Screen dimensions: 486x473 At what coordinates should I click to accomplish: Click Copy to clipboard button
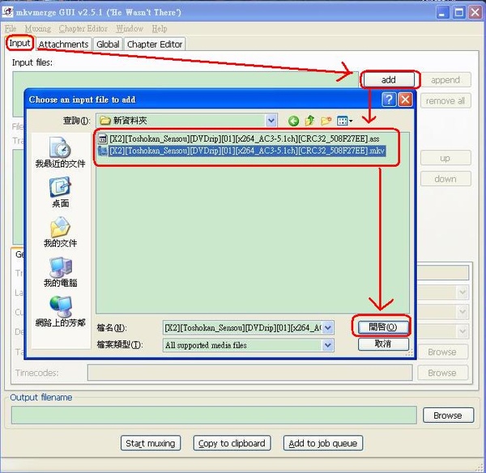(x=232, y=443)
